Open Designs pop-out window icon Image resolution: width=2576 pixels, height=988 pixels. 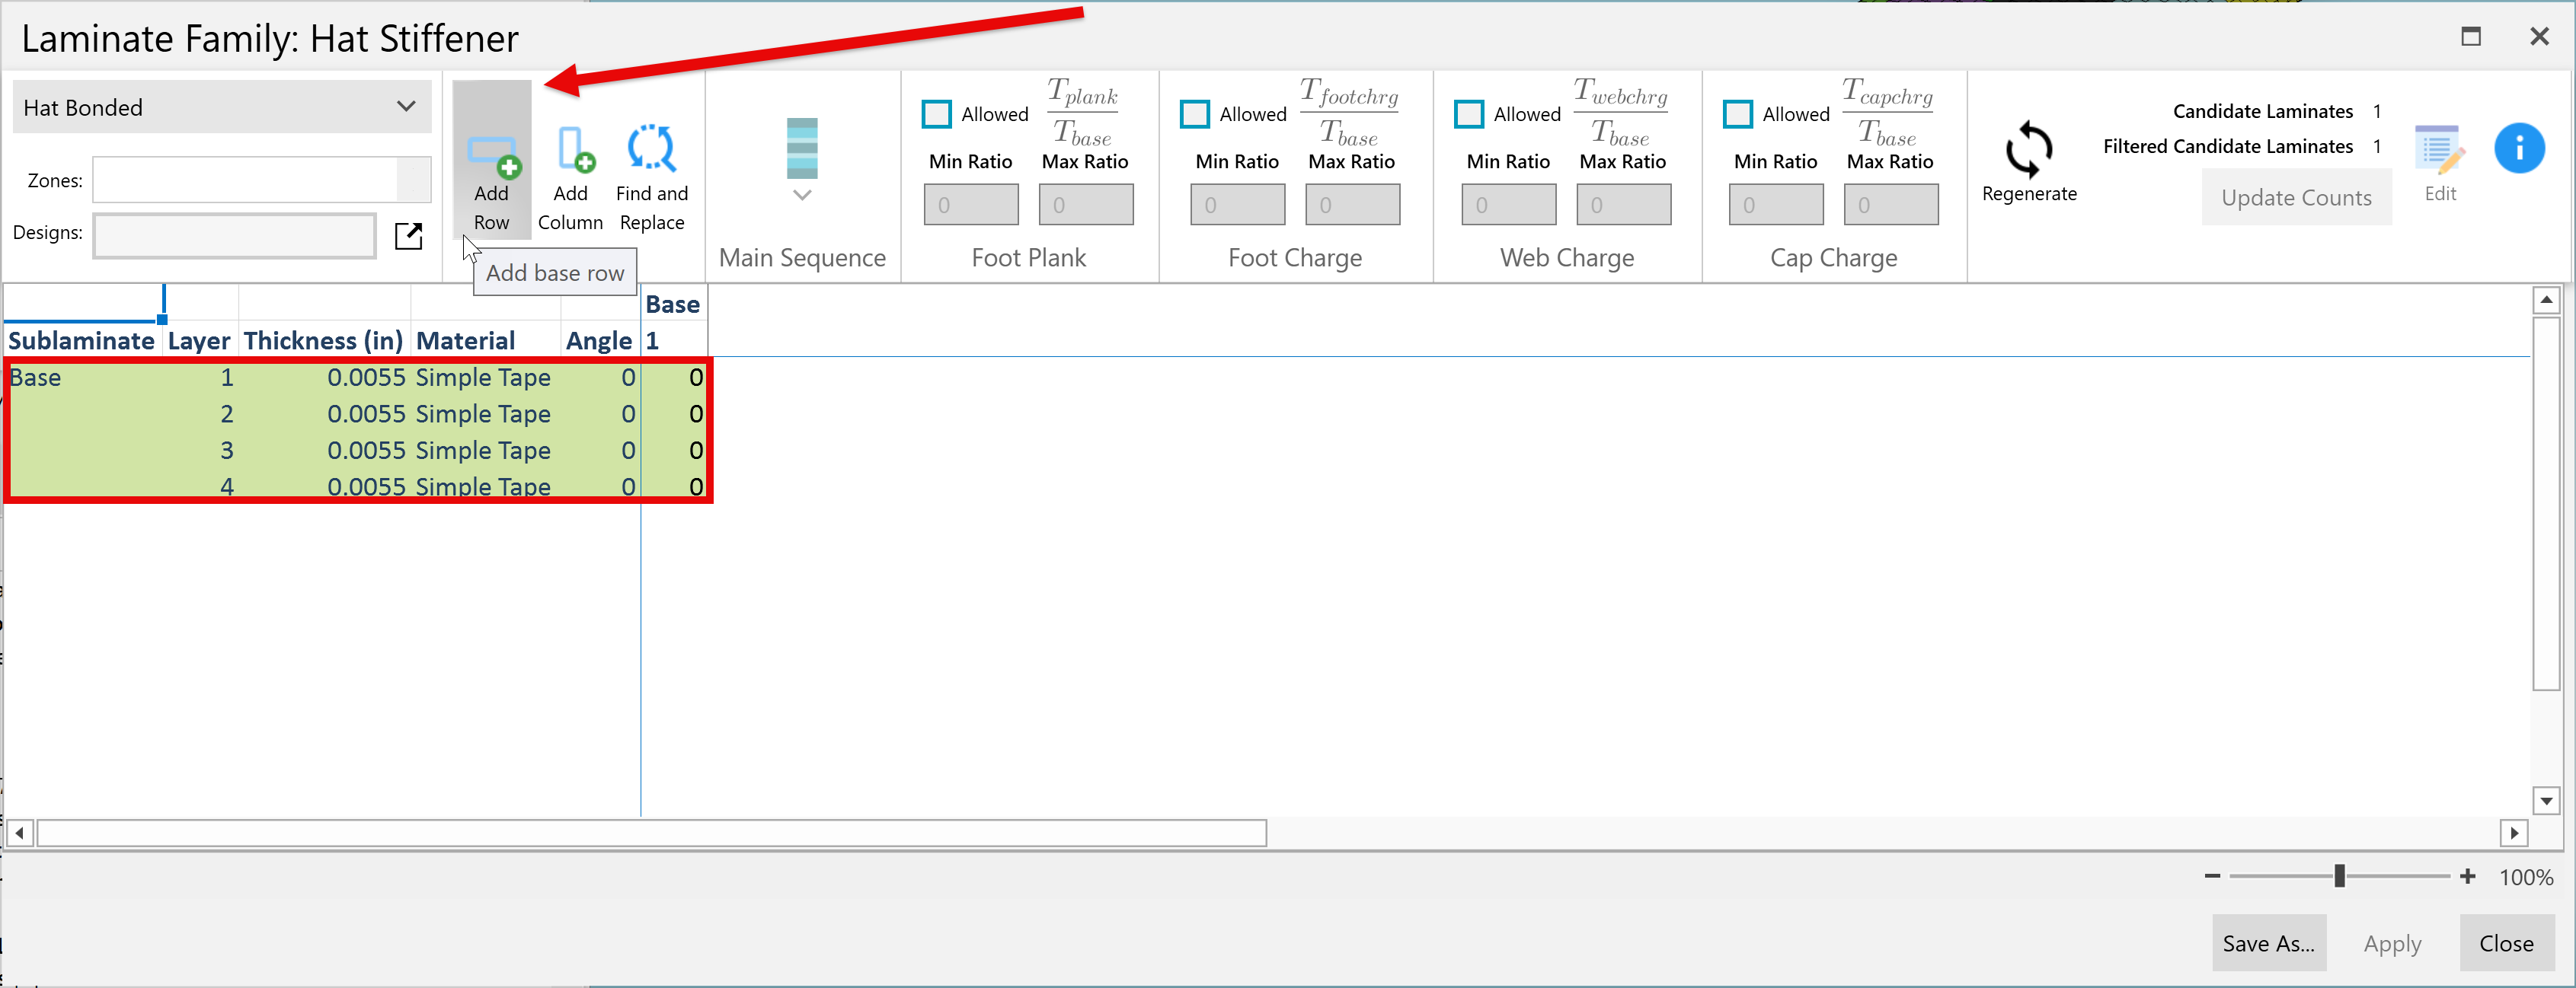[x=408, y=236]
